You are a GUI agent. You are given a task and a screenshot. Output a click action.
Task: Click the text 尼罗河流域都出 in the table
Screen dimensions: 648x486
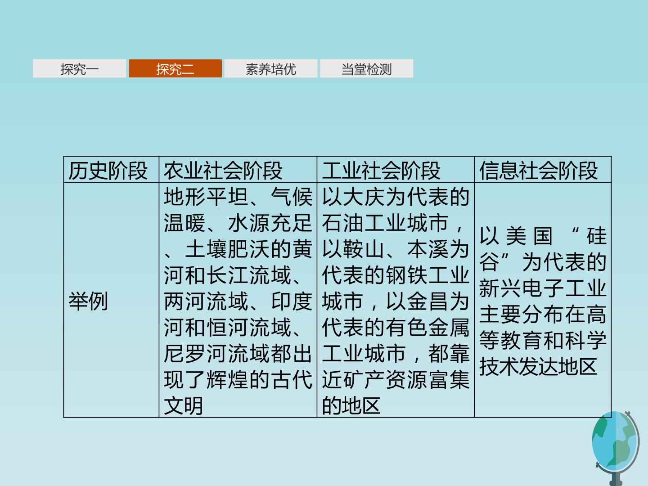(x=238, y=354)
